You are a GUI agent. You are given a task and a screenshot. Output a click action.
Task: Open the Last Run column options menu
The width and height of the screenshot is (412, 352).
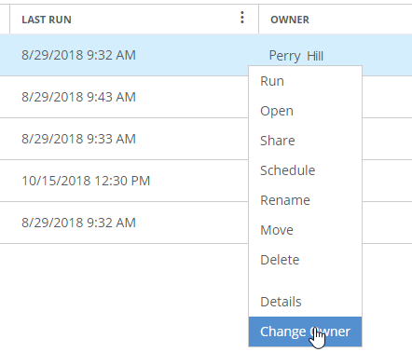242,18
